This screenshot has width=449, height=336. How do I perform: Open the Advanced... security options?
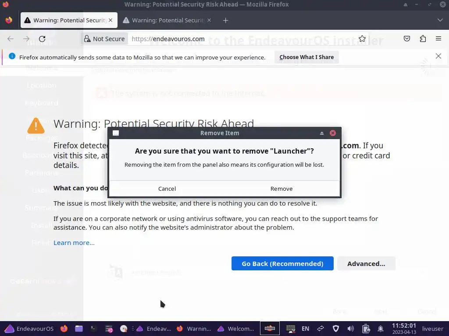pos(366,263)
